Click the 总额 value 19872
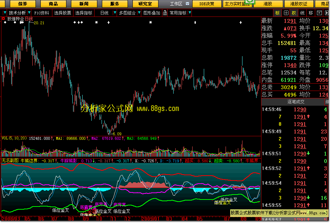The image size is (331, 223). 288,58
